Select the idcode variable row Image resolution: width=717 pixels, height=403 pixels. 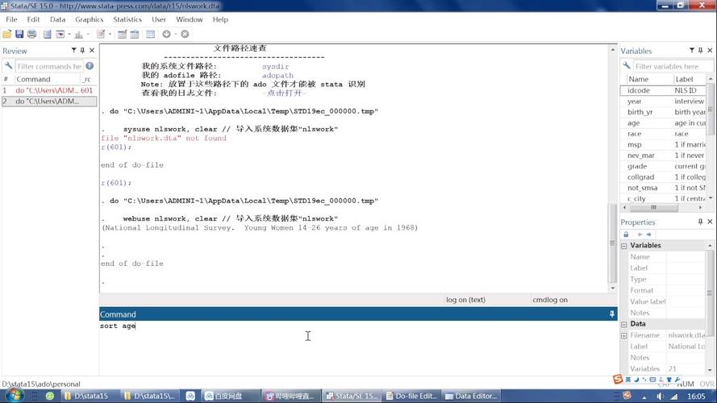663,90
